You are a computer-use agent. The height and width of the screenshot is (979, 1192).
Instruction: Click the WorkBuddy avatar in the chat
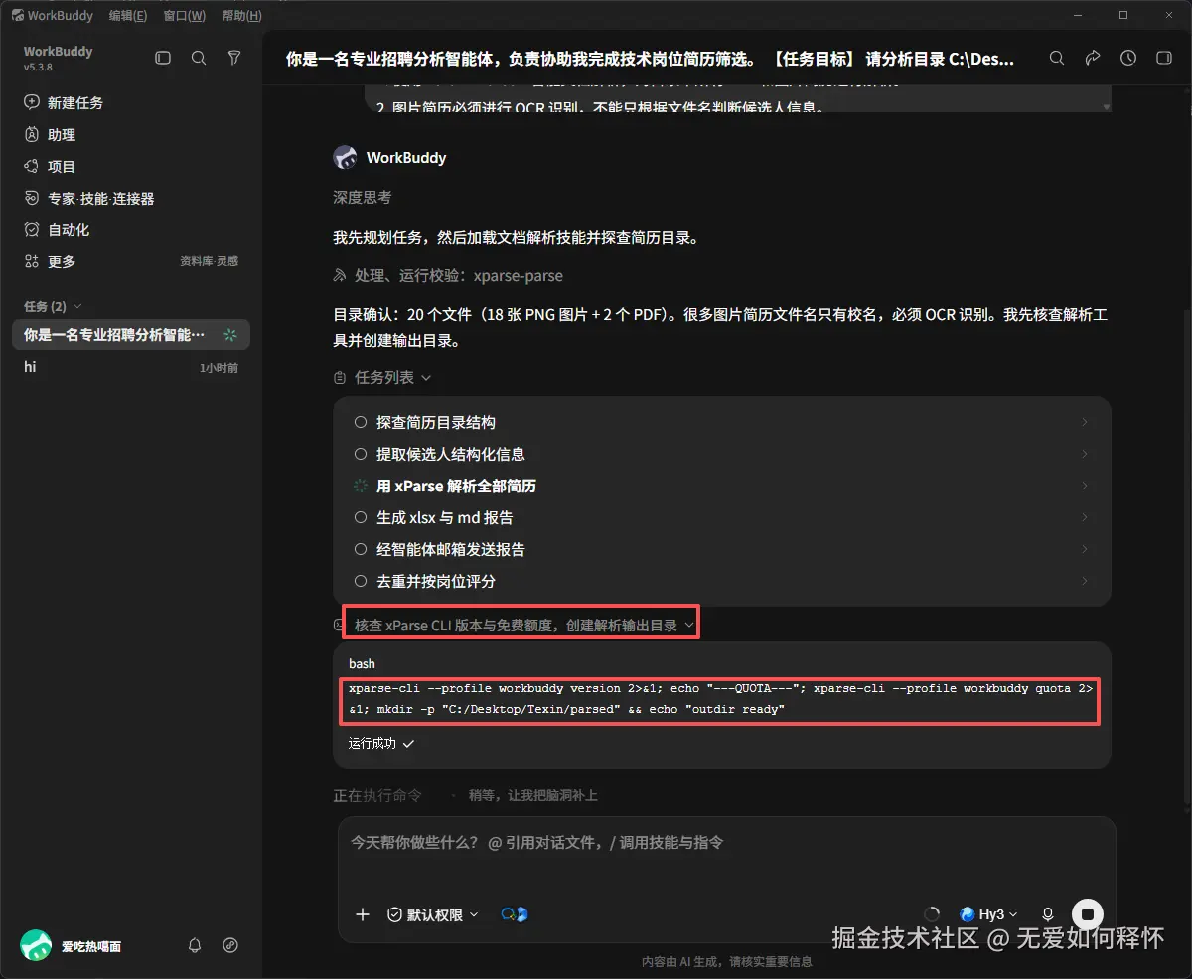[x=345, y=157]
